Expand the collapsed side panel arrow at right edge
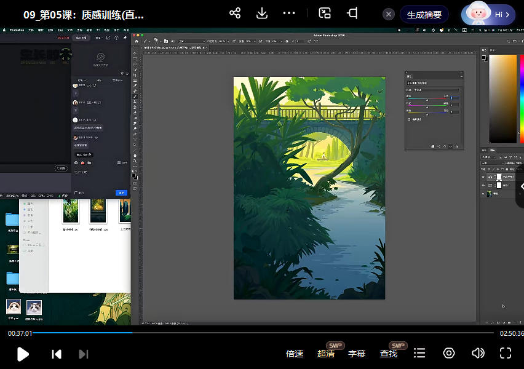The image size is (524, 369). pyautogui.click(x=520, y=186)
